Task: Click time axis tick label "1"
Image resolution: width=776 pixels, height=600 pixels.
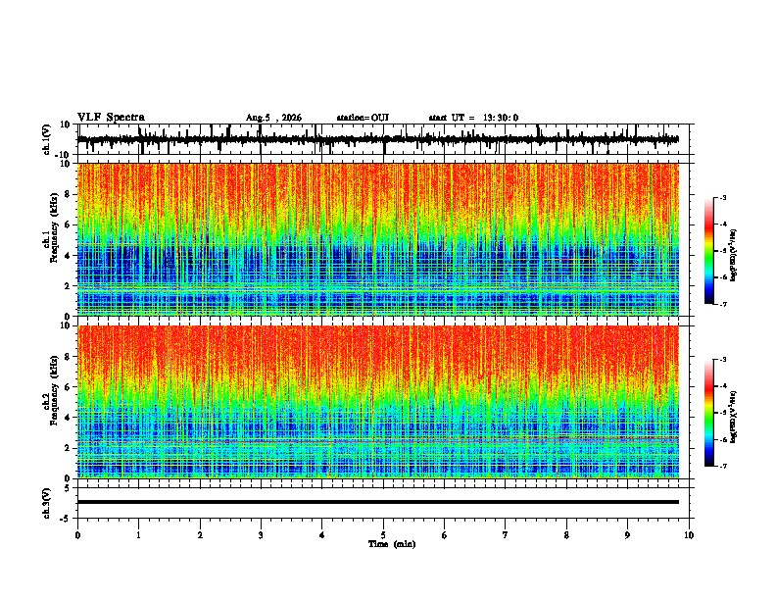Action: point(138,535)
